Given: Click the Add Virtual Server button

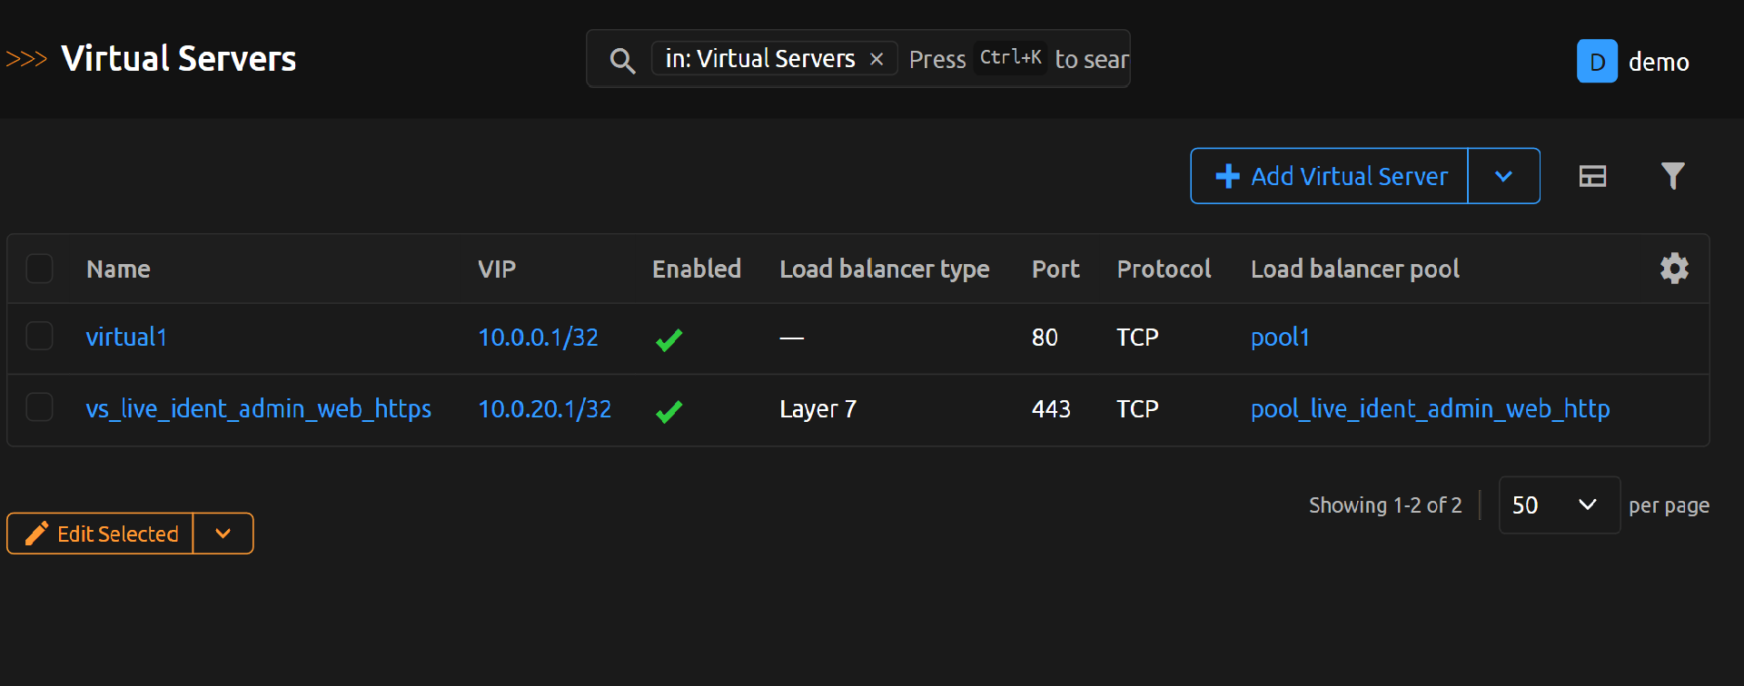Looking at the screenshot, I should [x=1330, y=176].
